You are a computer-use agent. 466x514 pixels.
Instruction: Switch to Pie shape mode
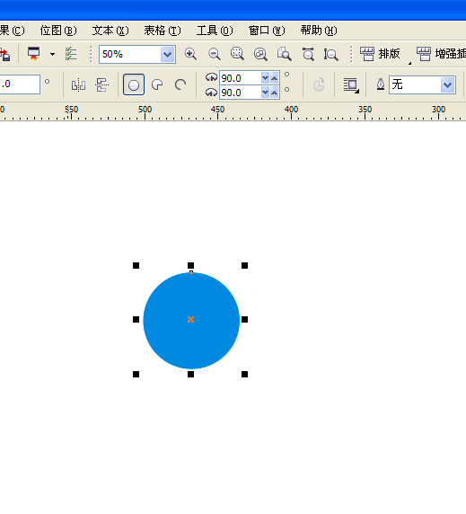pos(157,84)
